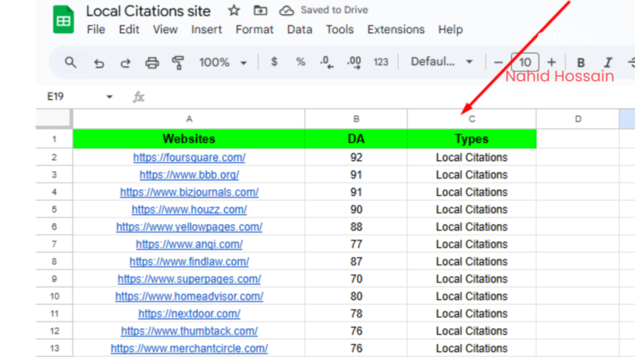This screenshot has width=635, height=357.
Task: Select row 7 header
Action: [54, 245]
